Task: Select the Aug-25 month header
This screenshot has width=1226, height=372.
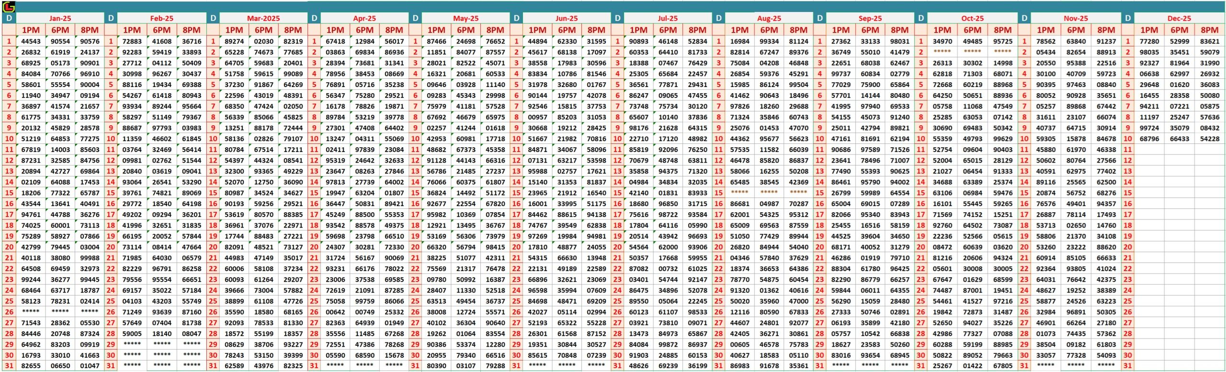Action: pos(769,18)
